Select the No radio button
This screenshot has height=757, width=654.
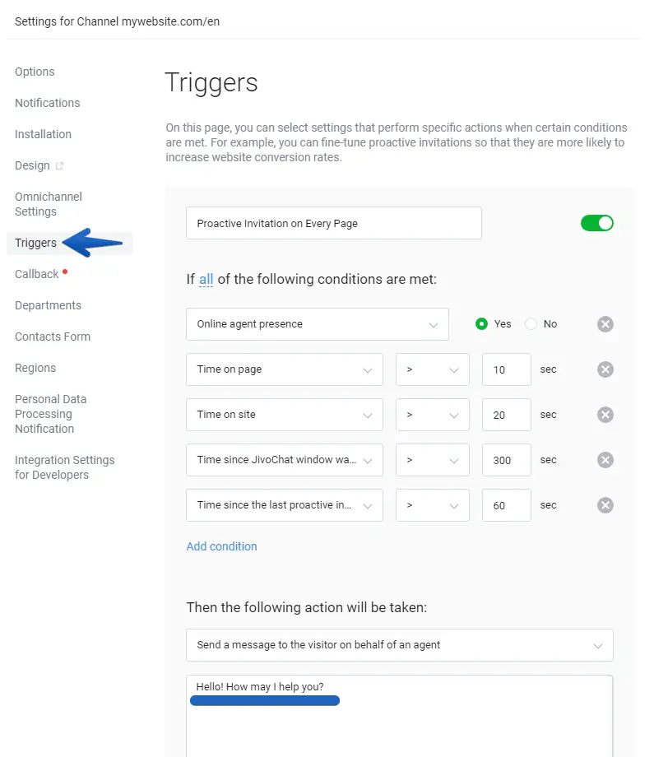pos(531,324)
